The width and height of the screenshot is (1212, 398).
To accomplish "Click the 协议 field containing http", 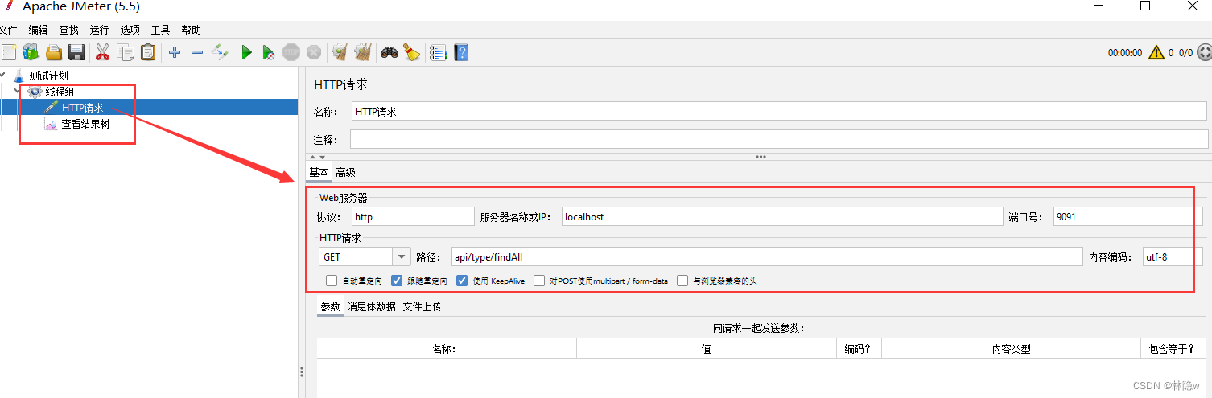I will (x=414, y=216).
